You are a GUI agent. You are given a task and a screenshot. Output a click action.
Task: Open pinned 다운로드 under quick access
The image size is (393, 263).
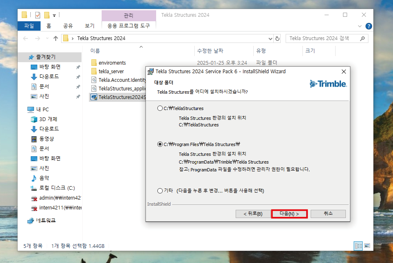click(x=49, y=76)
